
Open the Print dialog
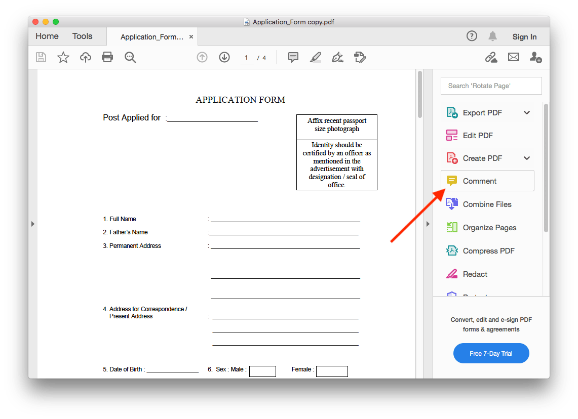107,57
